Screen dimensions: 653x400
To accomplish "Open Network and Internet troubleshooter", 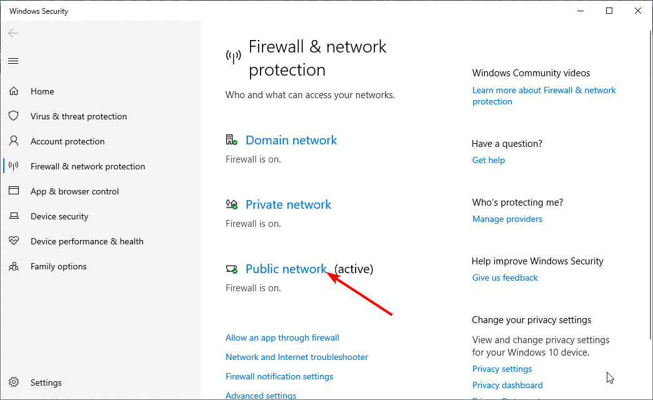I will [296, 357].
